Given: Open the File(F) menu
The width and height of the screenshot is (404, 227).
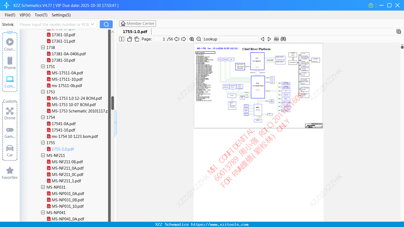Looking at the screenshot, I should tap(10, 15).
